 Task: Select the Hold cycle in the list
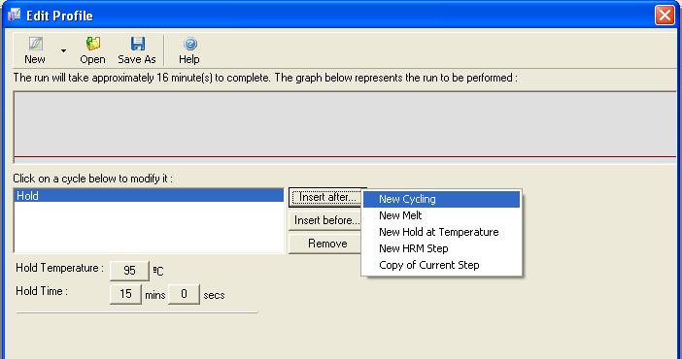(149, 196)
